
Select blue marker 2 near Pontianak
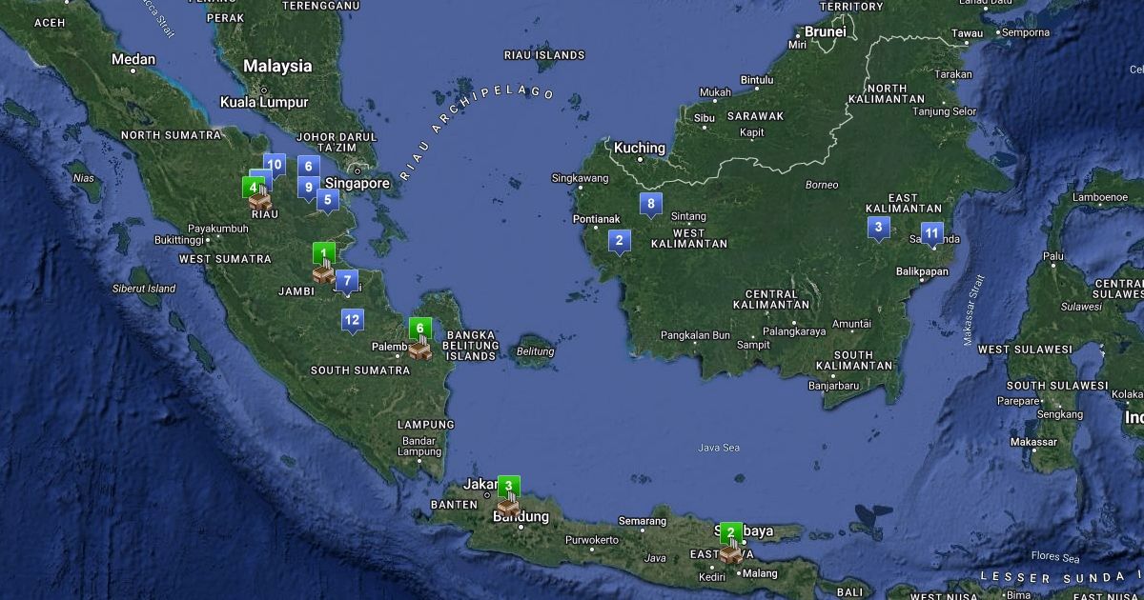[x=619, y=241]
